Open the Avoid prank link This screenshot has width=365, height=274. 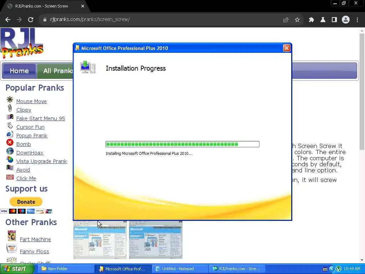point(23,170)
